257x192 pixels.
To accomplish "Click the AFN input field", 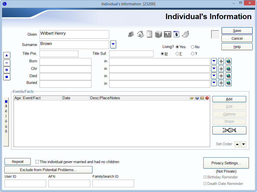I will pos(69,183).
